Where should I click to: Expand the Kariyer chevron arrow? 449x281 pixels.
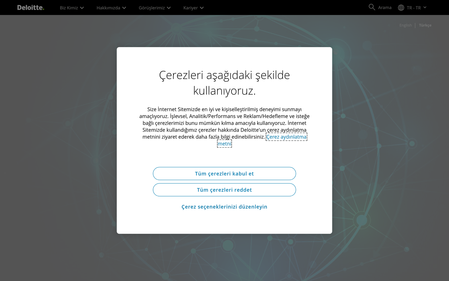202,8
